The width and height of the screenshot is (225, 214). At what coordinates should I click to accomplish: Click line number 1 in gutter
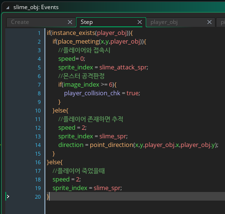[x=39, y=33]
